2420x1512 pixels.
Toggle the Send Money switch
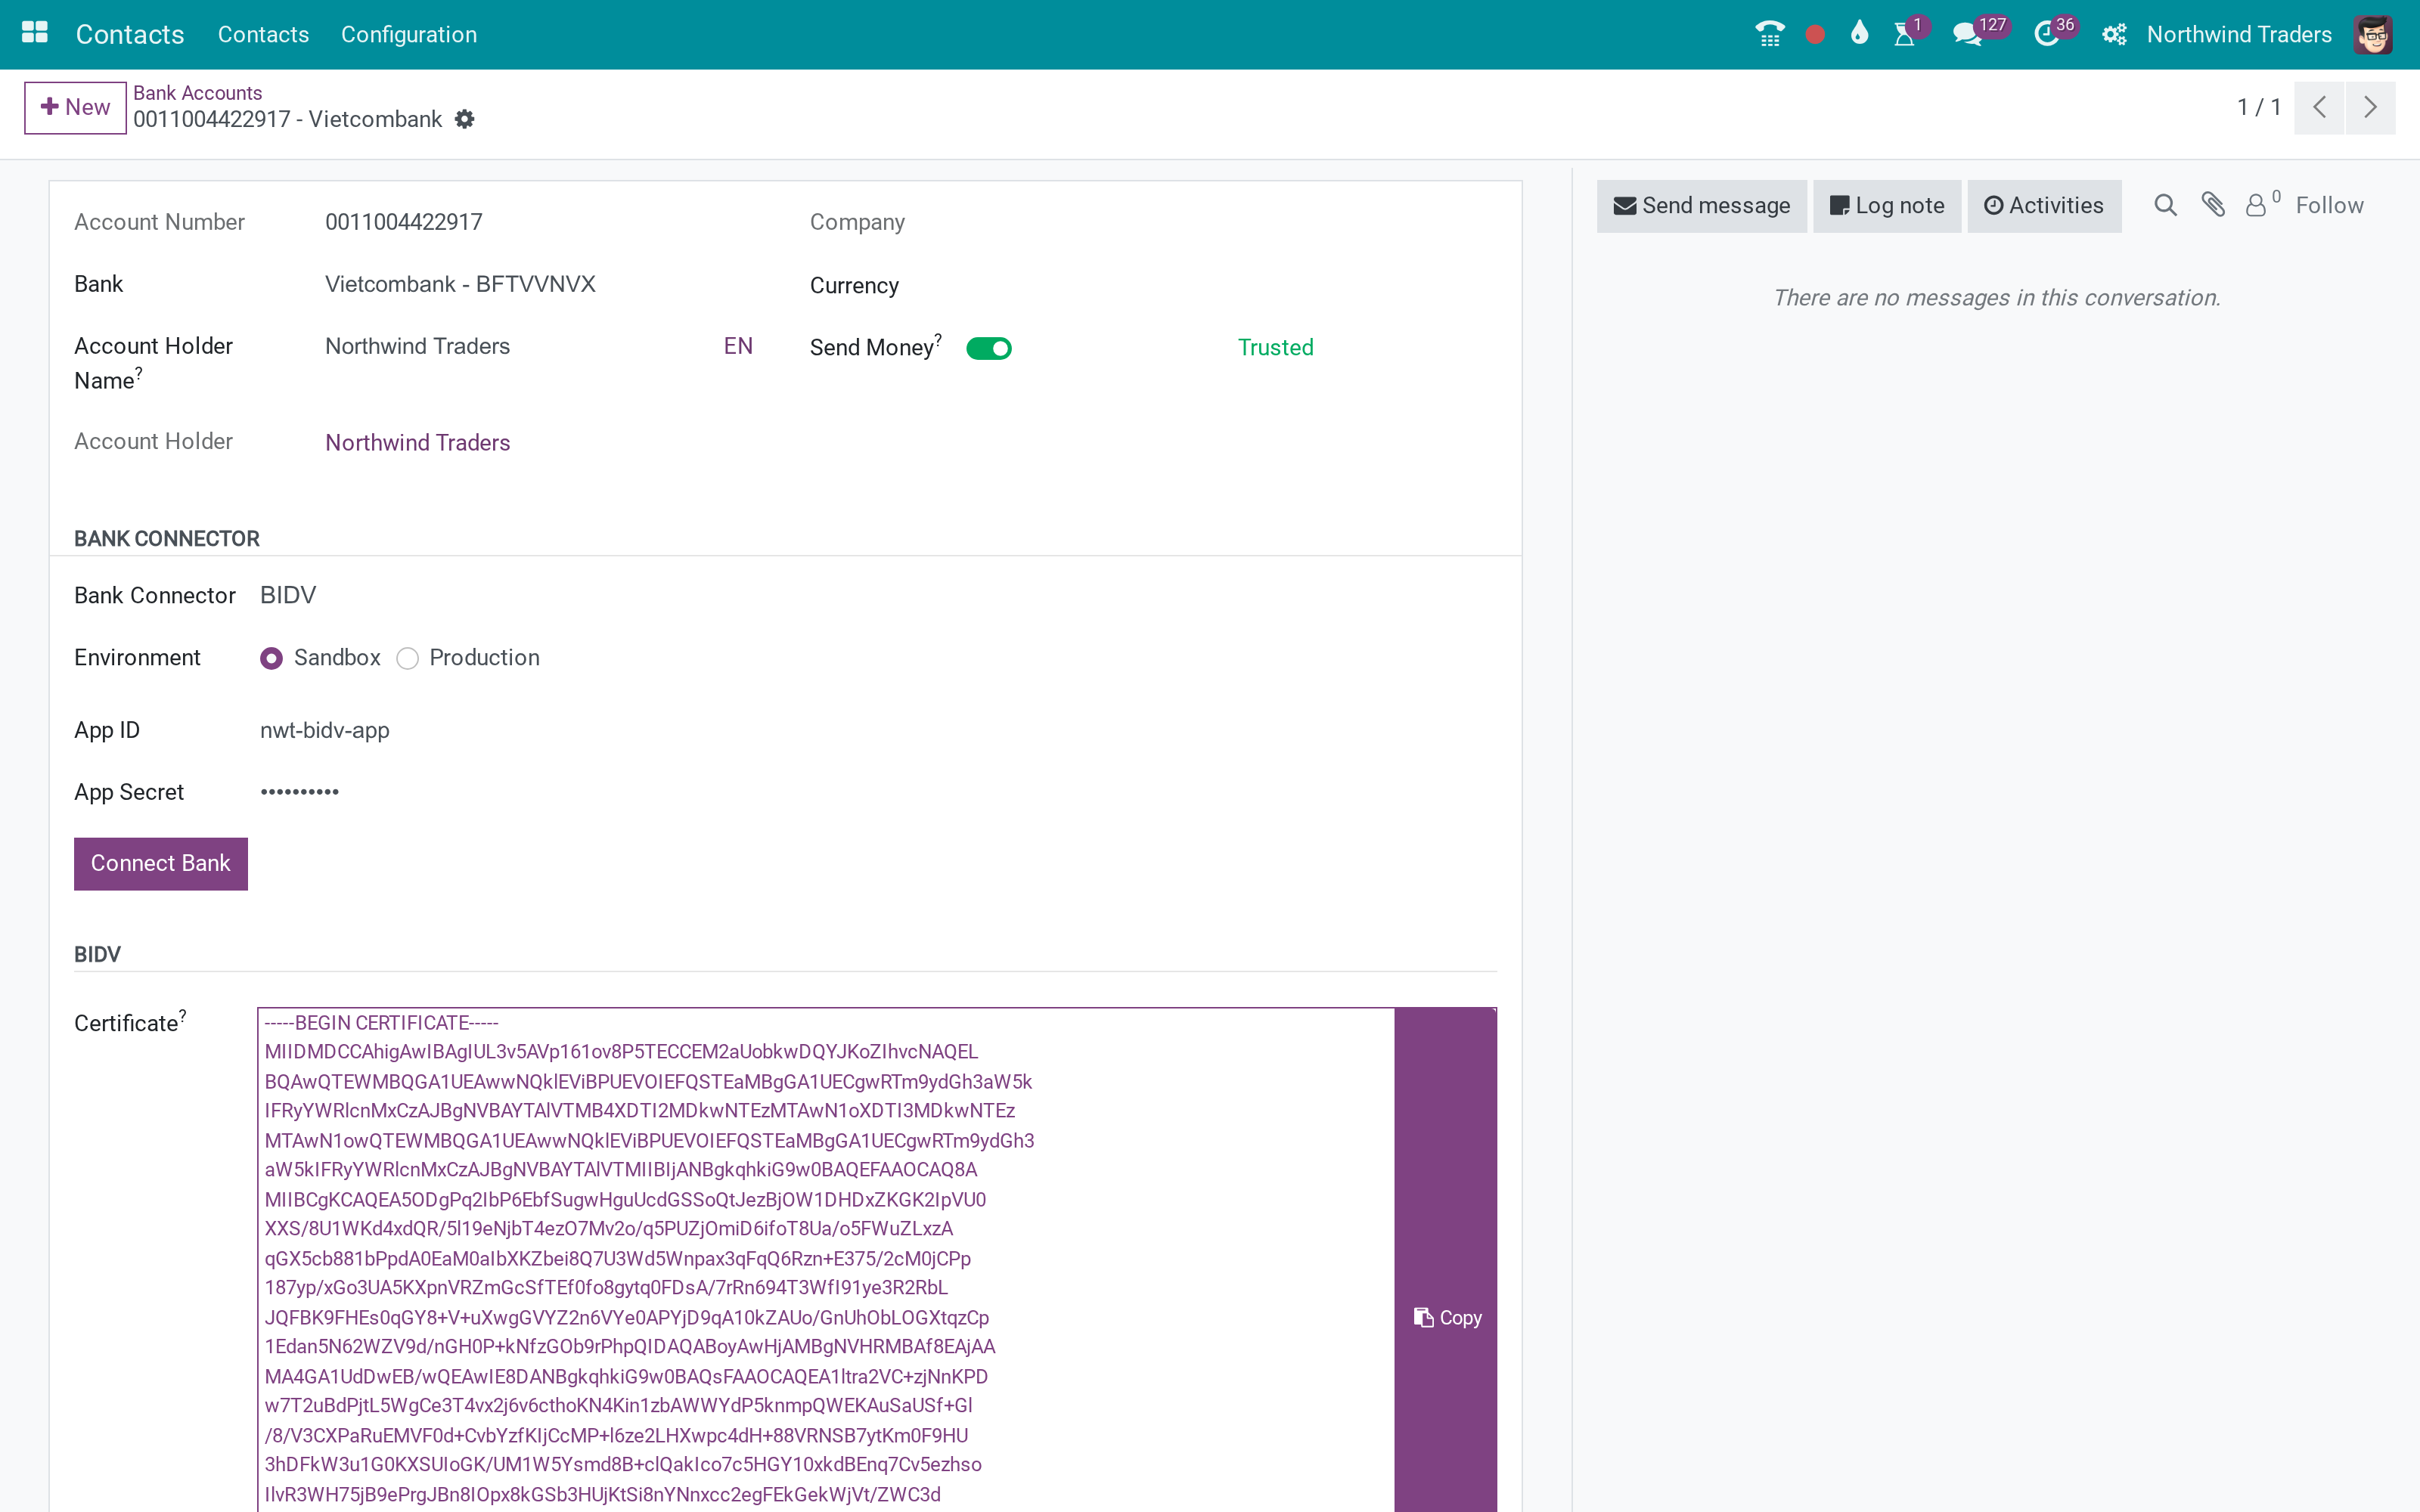click(x=988, y=348)
